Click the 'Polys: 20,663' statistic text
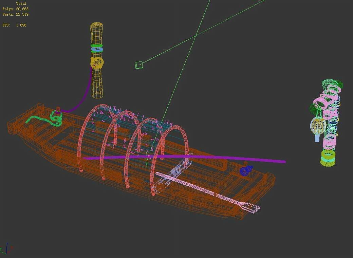 pos(16,9)
